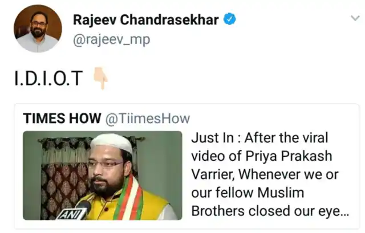Viewport: 365px width, 233px height.
Task: Click the @TiimesHow handle
Action: pos(148,118)
